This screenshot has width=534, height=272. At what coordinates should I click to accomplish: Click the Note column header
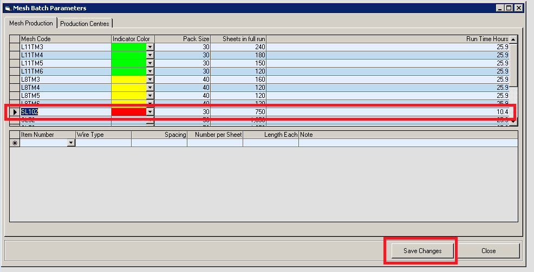pyautogui.click(x=408, y=135)
